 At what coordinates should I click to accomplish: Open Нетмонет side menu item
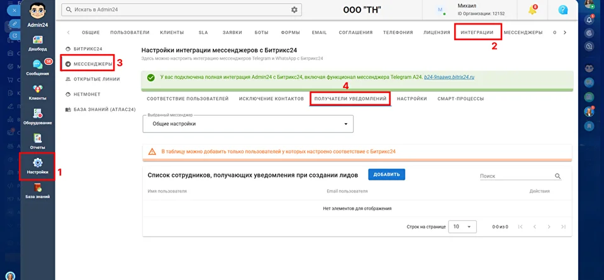83,94
